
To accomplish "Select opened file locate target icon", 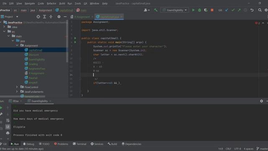I will [x=38, y=17].
